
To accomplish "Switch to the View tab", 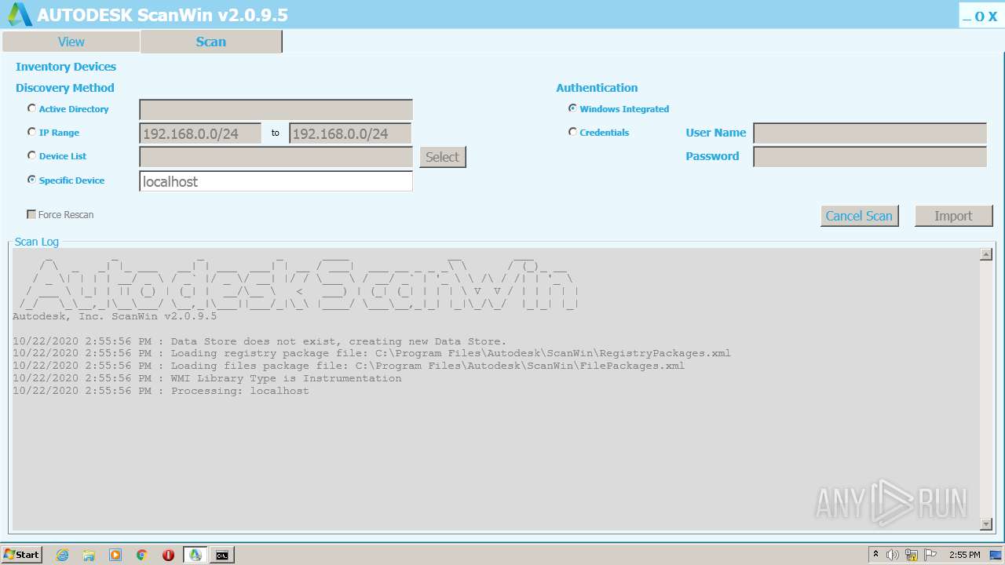I will click(71, 42).
